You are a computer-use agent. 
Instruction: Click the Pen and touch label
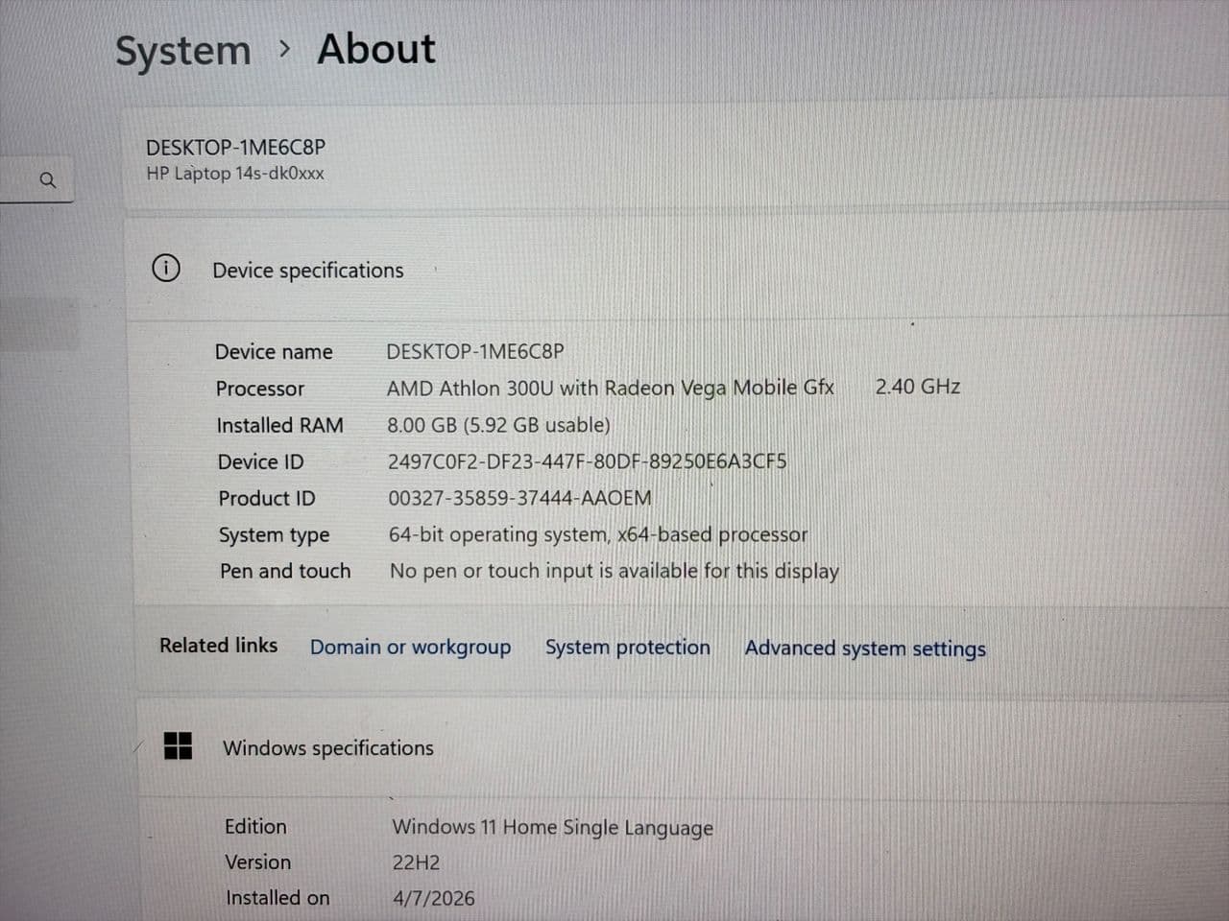285,571
